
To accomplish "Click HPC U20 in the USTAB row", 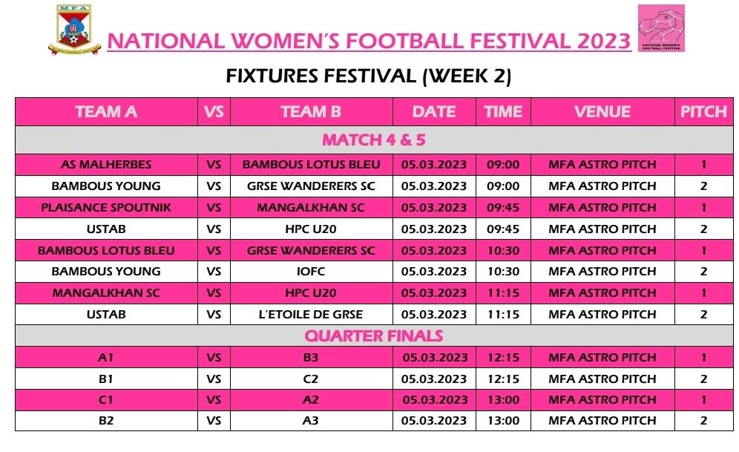I will (x=311, y=229).
